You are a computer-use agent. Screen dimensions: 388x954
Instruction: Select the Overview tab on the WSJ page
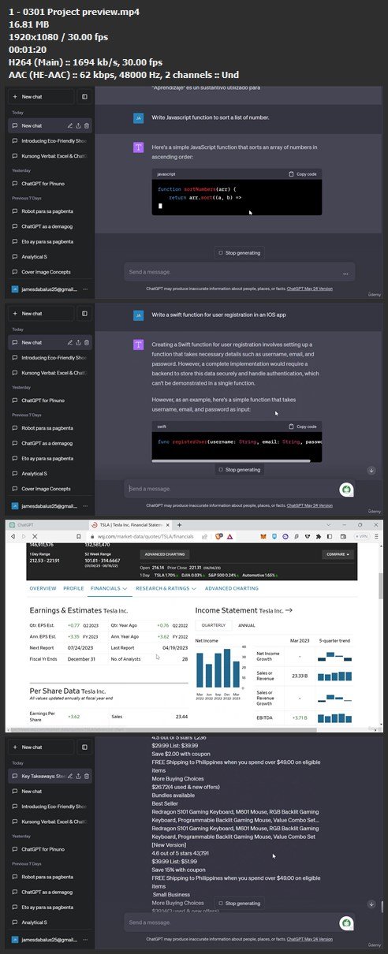(43, 588)
